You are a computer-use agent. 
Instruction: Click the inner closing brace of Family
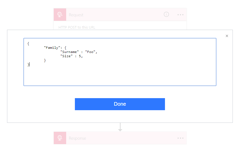pyautogui.click(x=45, y=61)
